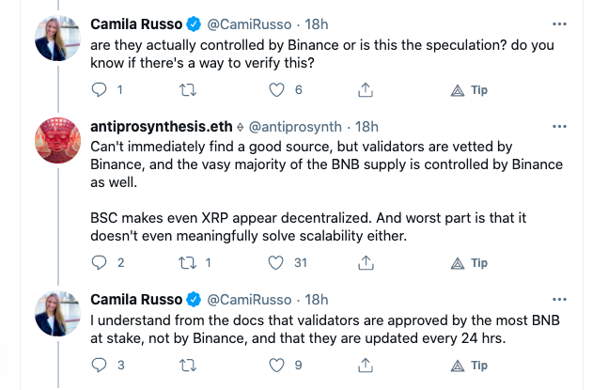Open more options on antiprosynthesis.eth's tweet
This screenshot has width=608, height=390.
[x=559, y=126]
